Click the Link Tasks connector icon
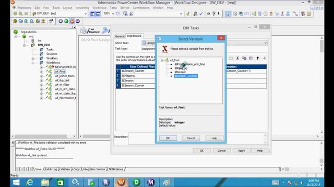The height and width of the screenshot is (187, 334). click(x=295, y=14)
